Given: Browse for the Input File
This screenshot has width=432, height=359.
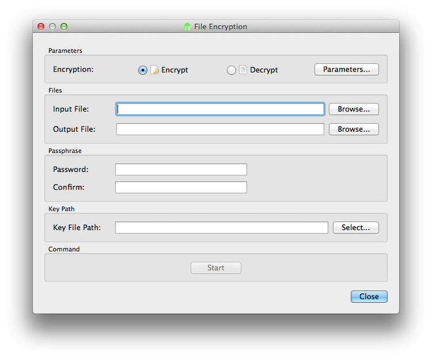Looking at the screenshot, I should pyautogui.click(x=354, y=109).
